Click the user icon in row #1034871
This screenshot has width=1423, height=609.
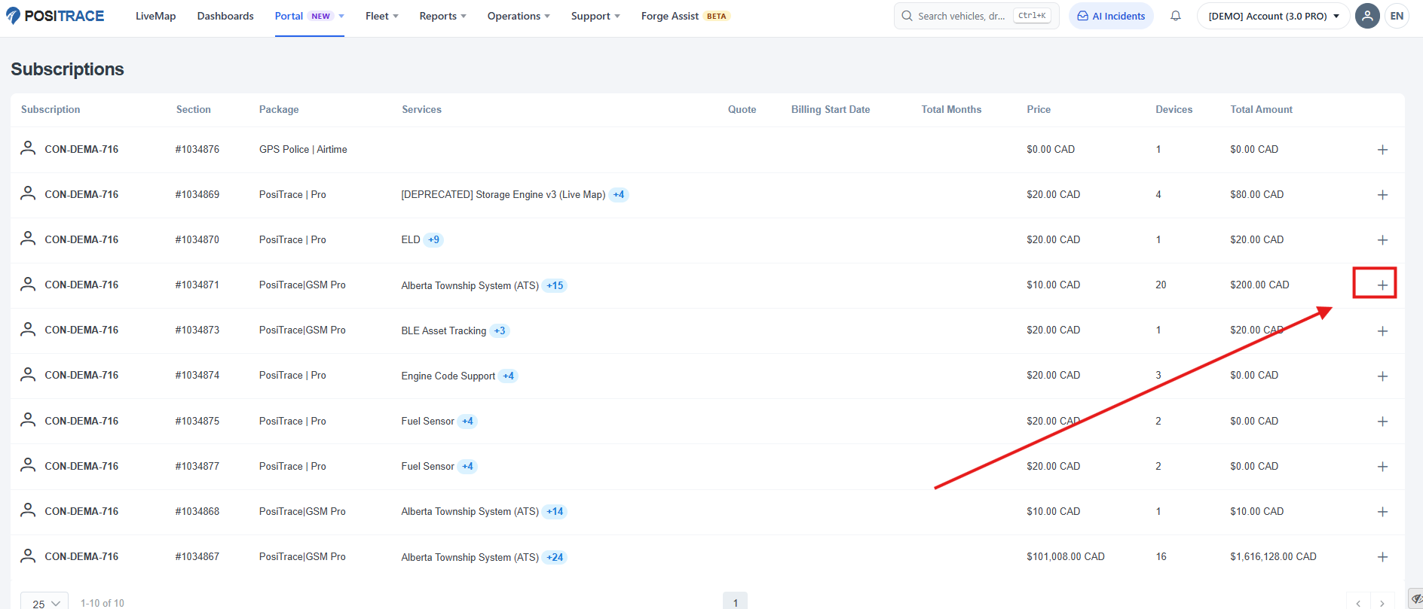tap(28, 283)
